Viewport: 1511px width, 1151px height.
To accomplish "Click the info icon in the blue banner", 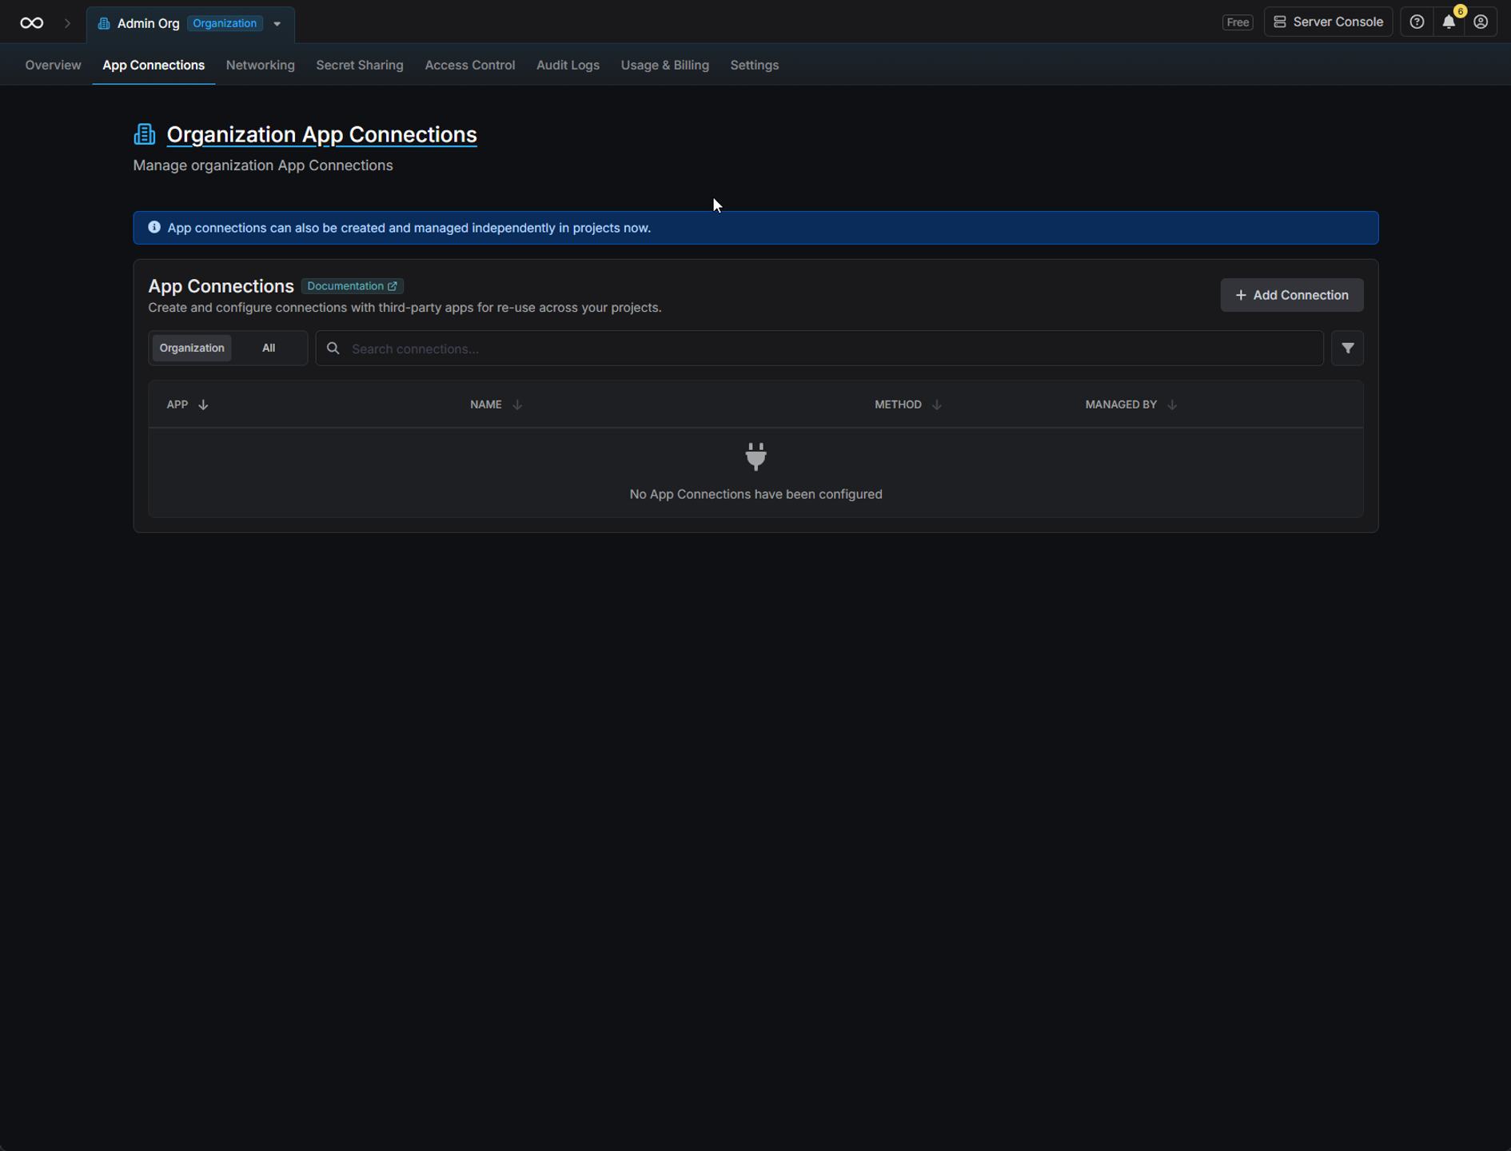I will coord(154,228).
